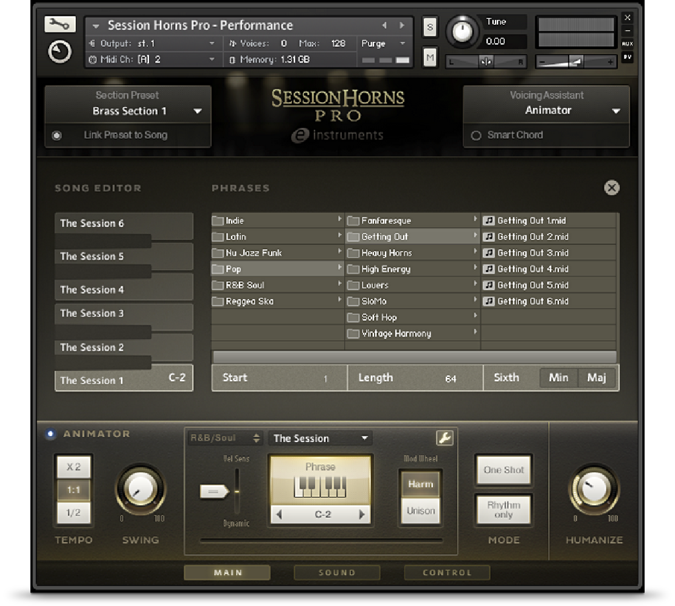This screenshot has height=606, width=675.
Task: Open the Getting Out folder
Action: (413, 236)
